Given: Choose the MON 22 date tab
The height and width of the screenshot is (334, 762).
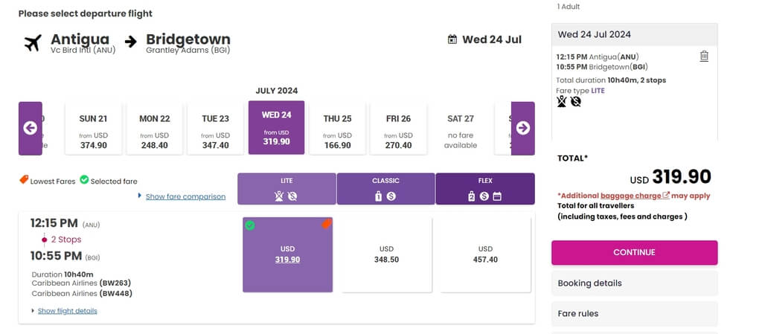Looking at the screenshot, I should [x=155, y=128].
